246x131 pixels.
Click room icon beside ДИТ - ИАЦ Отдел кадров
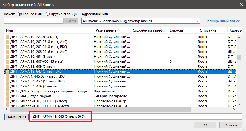pos(7,96)
